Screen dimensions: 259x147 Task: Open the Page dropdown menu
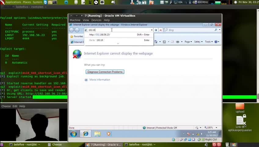pyautogui.click(x=188, y=42)
